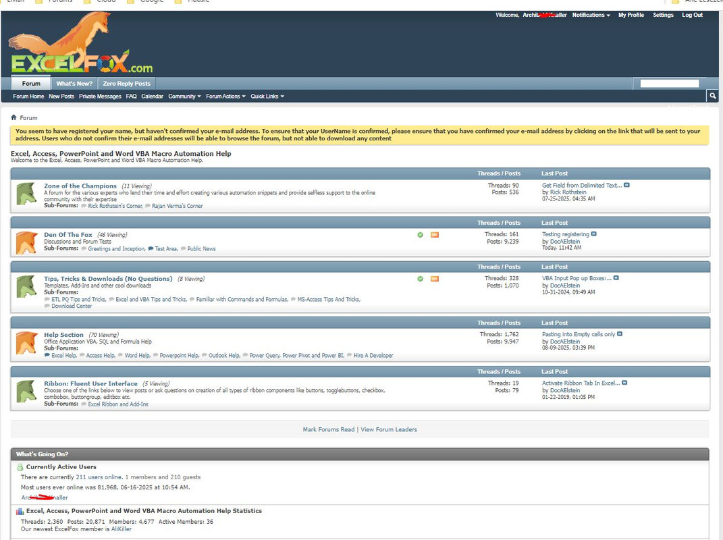Switch to the What's New? tab
723x540 pixels.
coord(74,84)
